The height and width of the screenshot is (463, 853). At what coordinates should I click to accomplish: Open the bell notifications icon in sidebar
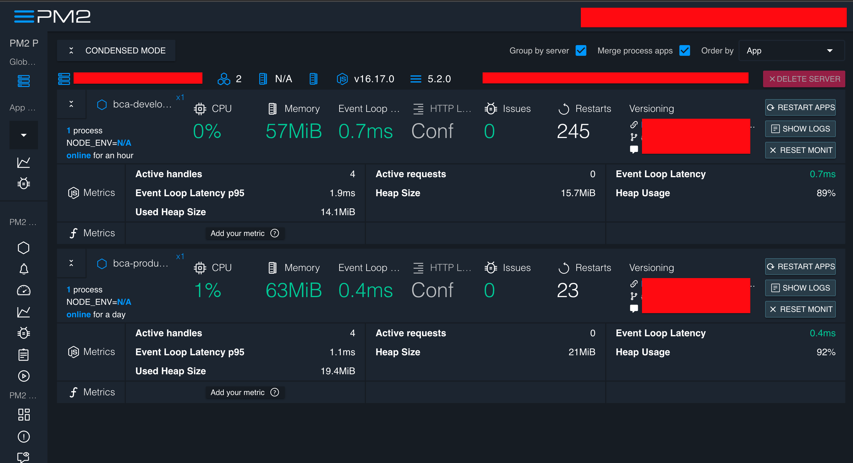23,269
